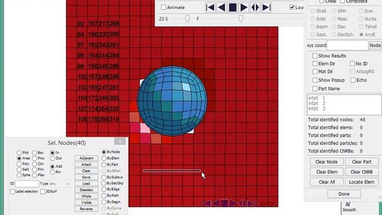
Task: Click the Save button
Action: [x=86, y=177]
